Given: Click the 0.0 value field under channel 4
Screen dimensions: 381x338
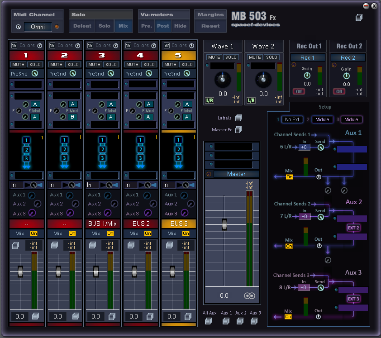Looking at the screenshot, I should point(133,316).
